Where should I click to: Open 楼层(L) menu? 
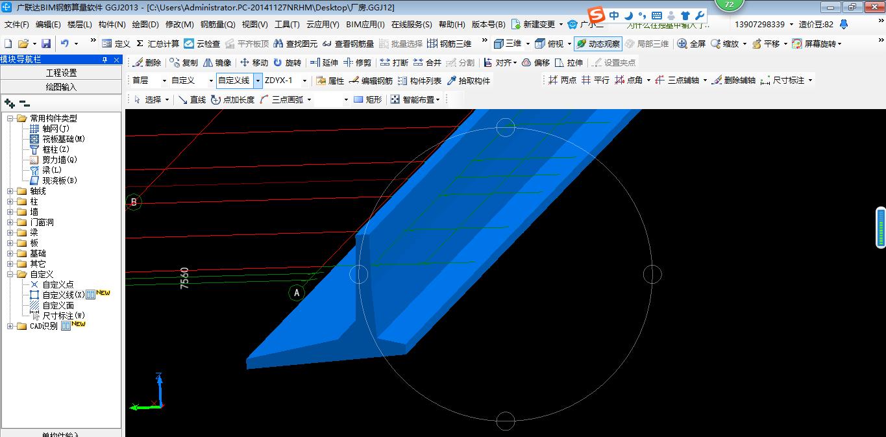(80, 25)
